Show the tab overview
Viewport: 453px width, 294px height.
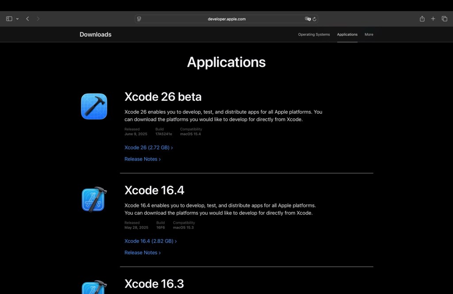(x=445, y=19)
